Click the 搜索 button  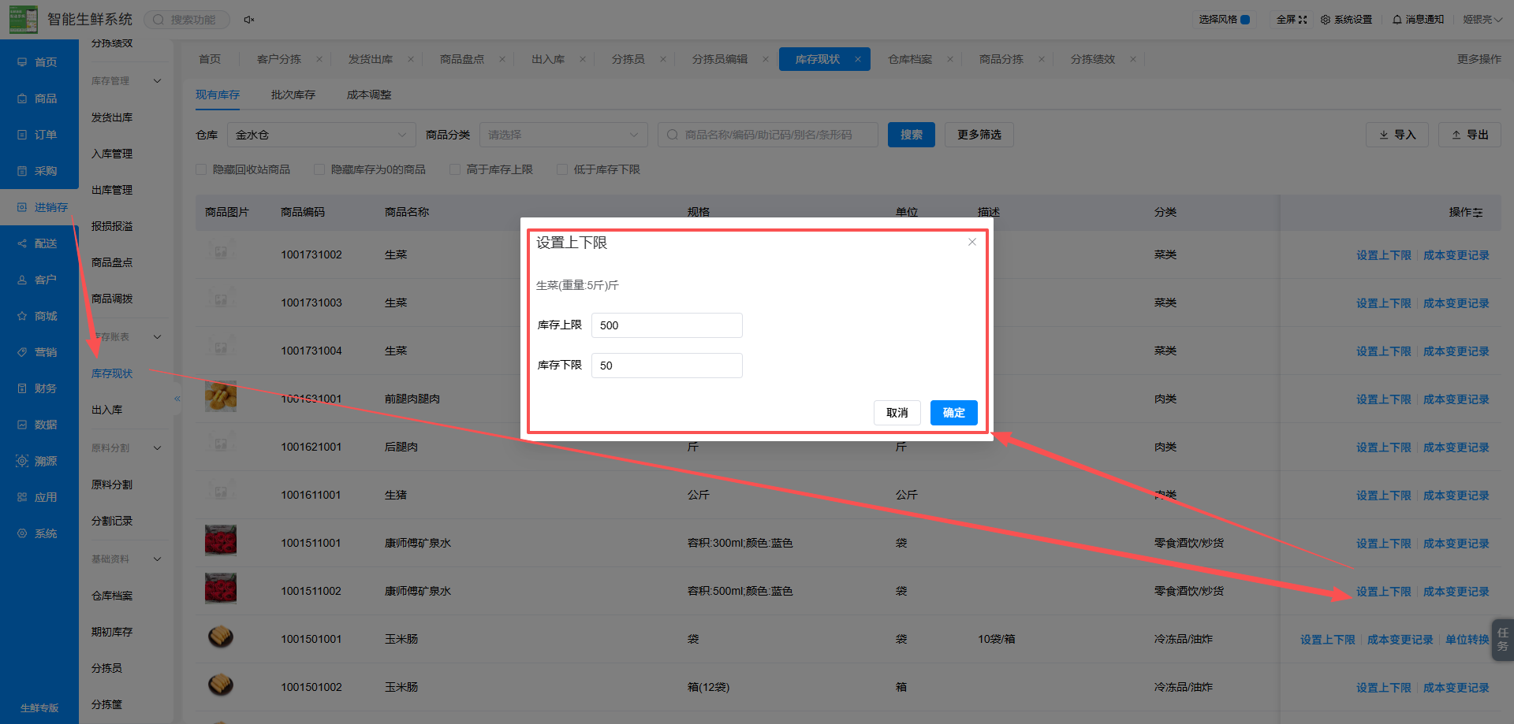coord(912,135)
